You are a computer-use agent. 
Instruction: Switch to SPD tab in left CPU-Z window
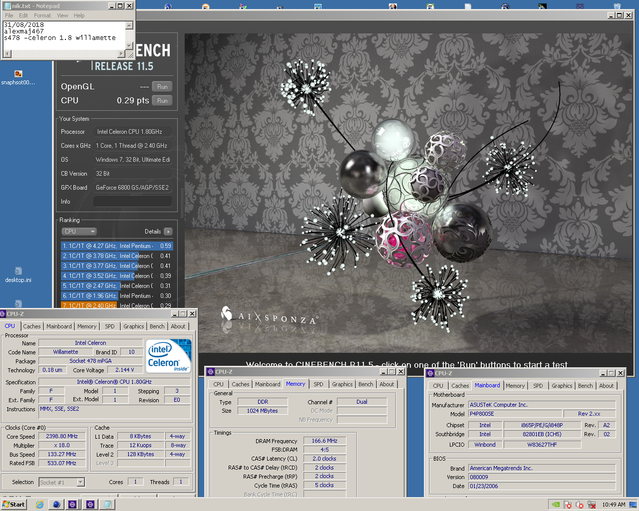[x=110, y=326]
